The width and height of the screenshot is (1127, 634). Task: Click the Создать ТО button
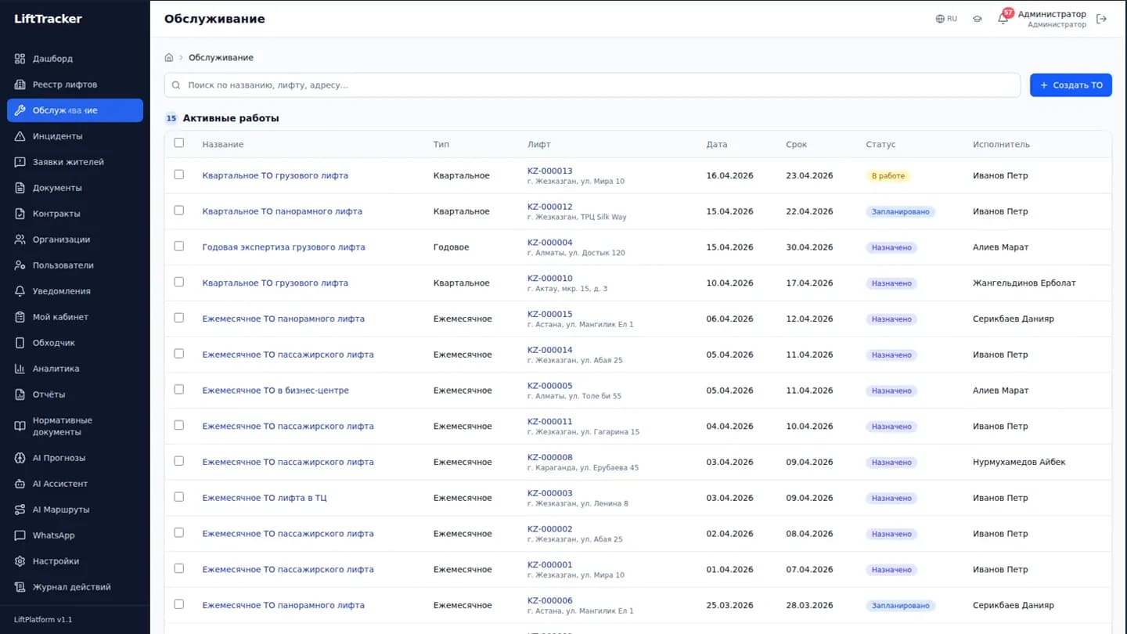click(1071, 85)
